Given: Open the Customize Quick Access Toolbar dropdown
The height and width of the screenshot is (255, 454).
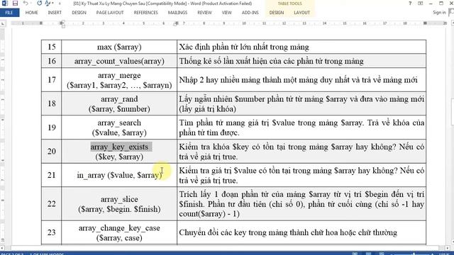Looking at the screenshot, I should [x=60, y=4].
